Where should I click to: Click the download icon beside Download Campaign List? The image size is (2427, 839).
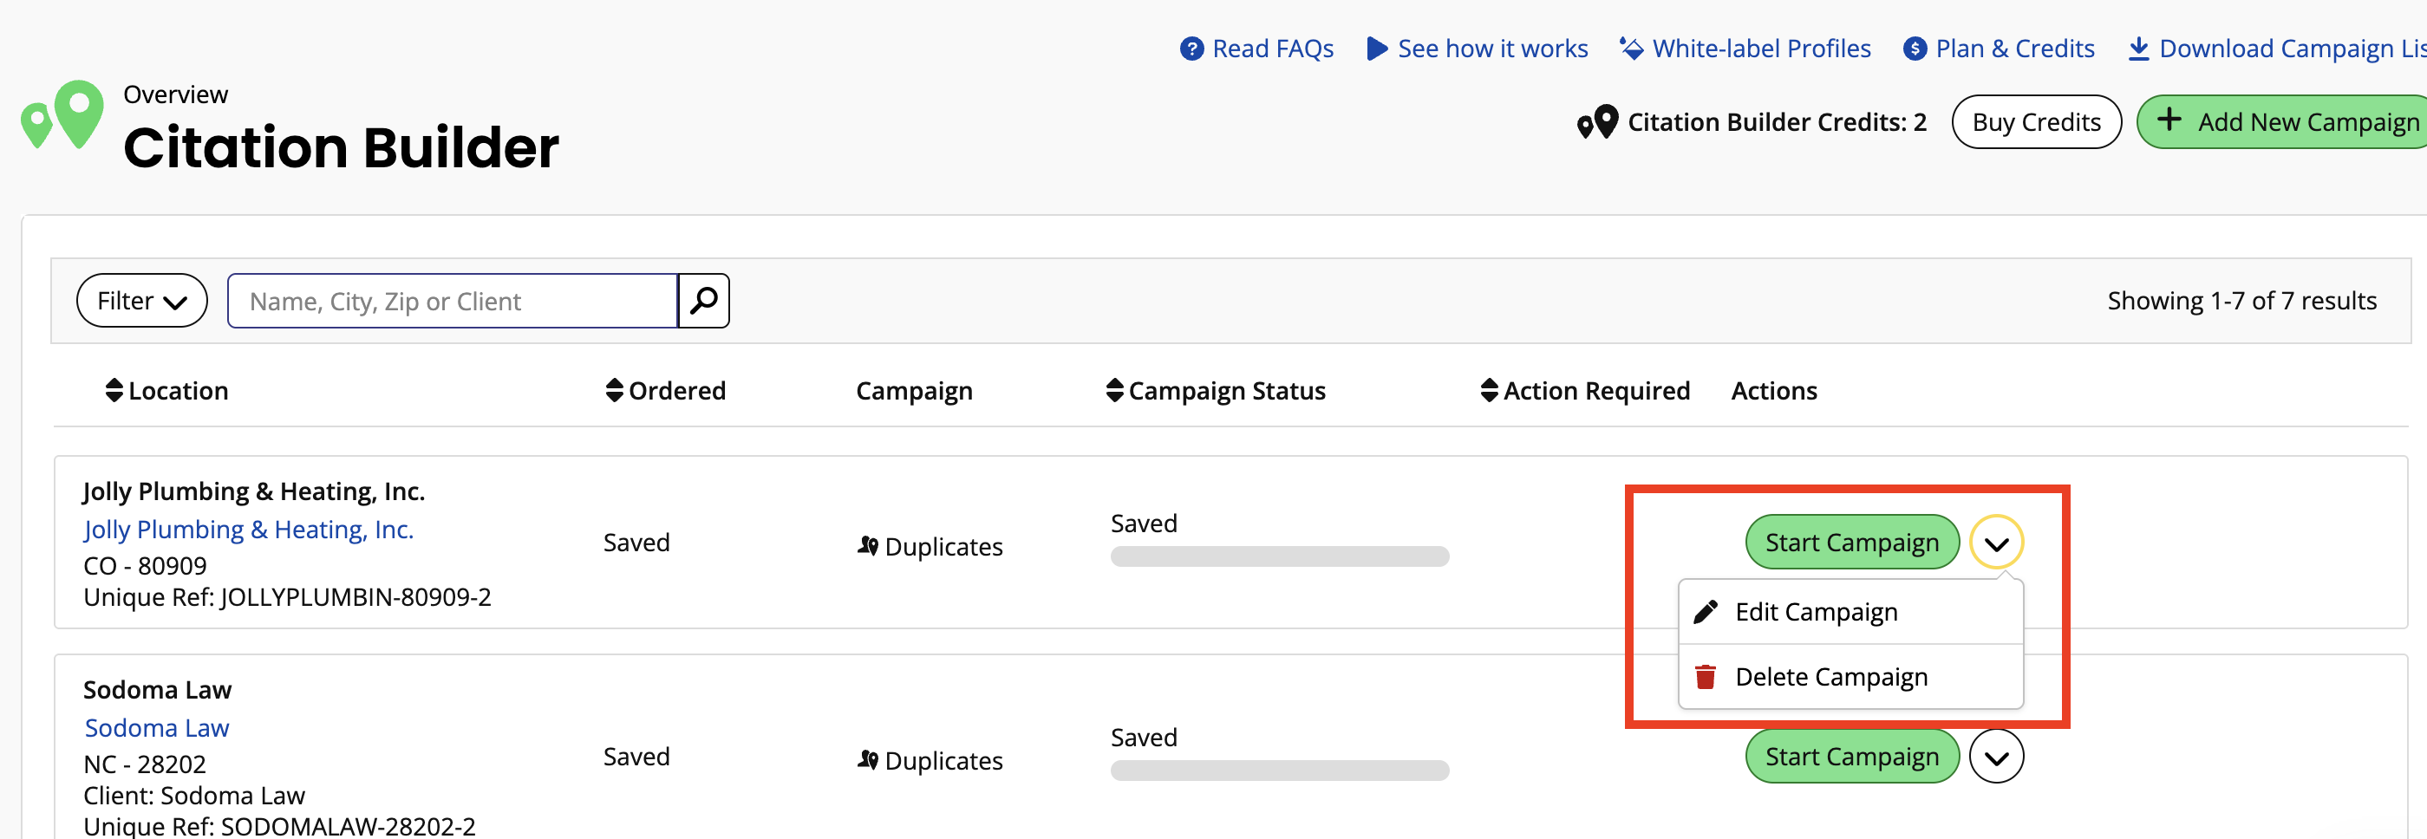point(2139,48)
